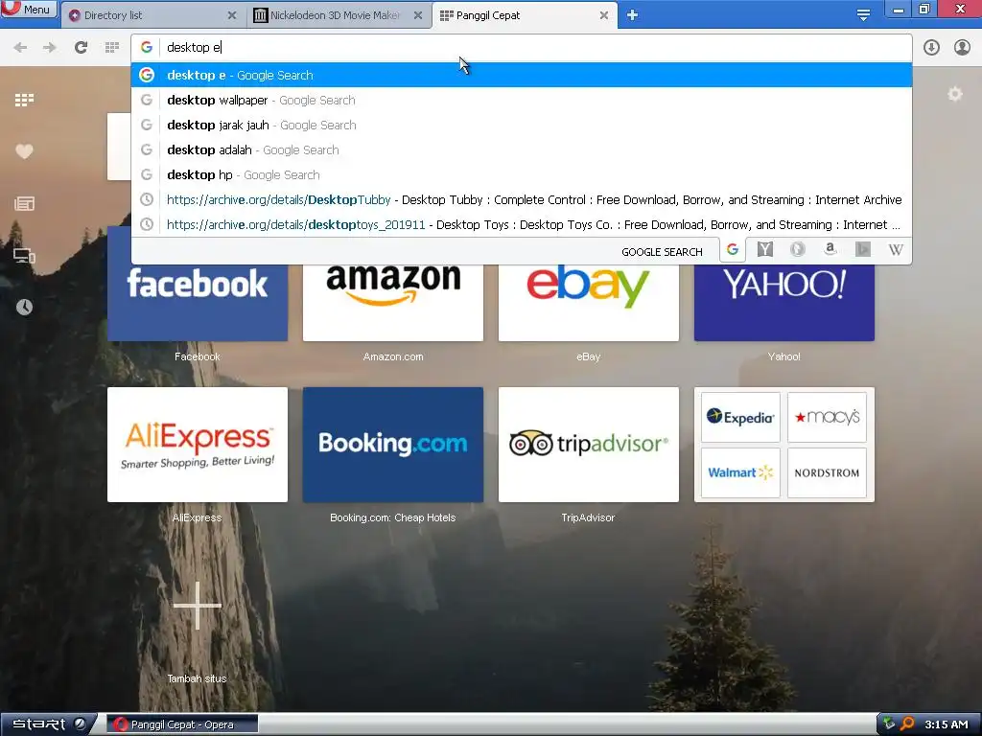Viewport: 982px width, 736px height.
Task: Select Panggil Cepat - Opera taskbar button
Action: pos(182,724)
